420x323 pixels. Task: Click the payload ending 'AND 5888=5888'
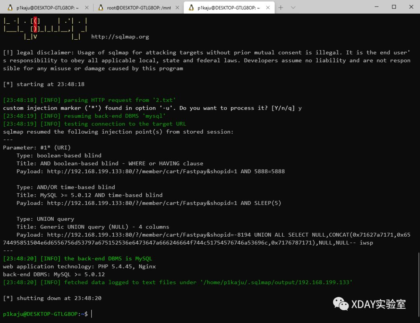(x=150, y=171)
